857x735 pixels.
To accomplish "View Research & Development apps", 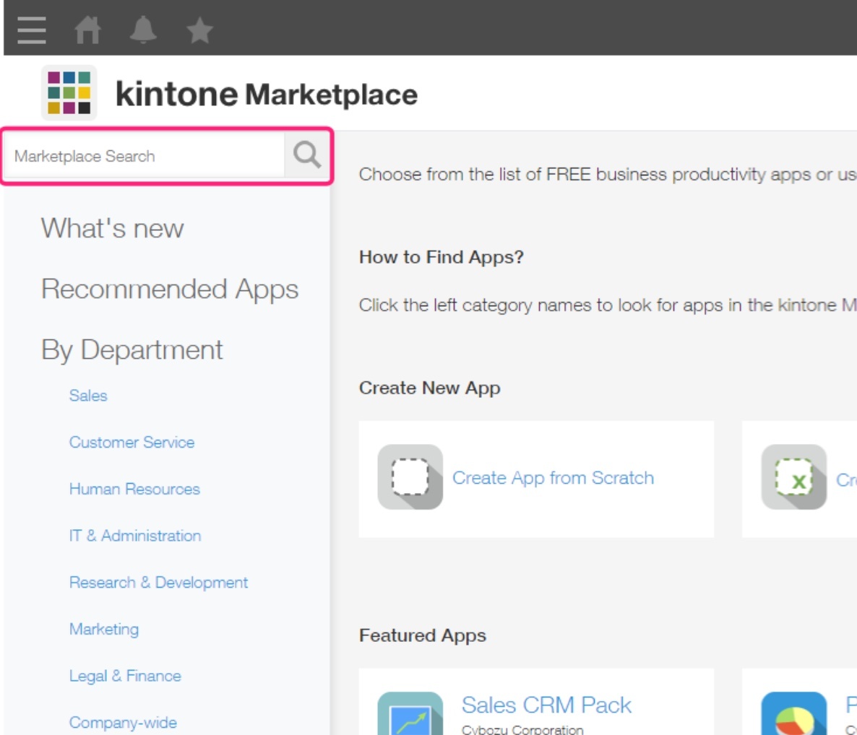I will [158, 583].
